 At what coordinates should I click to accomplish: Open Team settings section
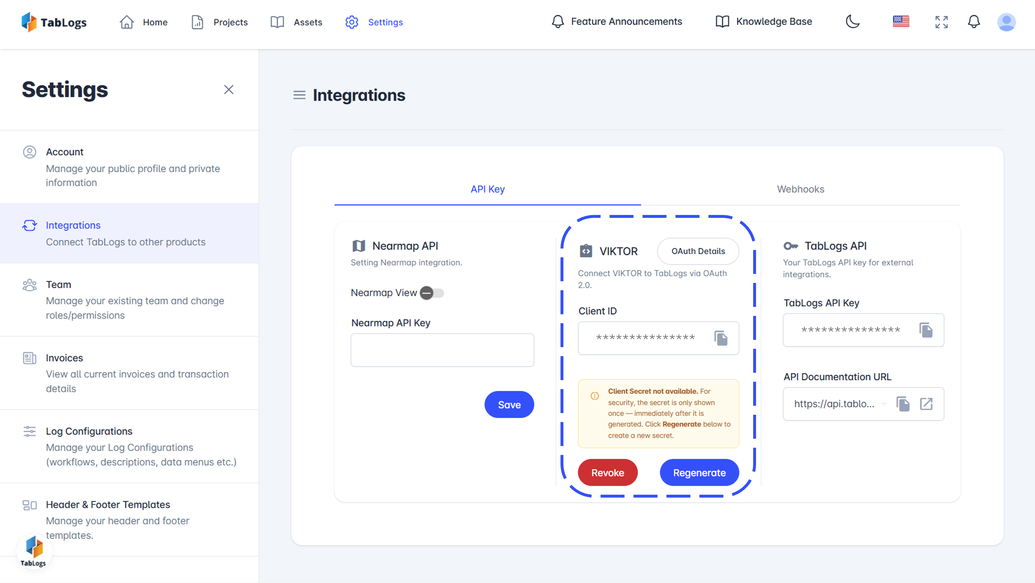(129, 300)
